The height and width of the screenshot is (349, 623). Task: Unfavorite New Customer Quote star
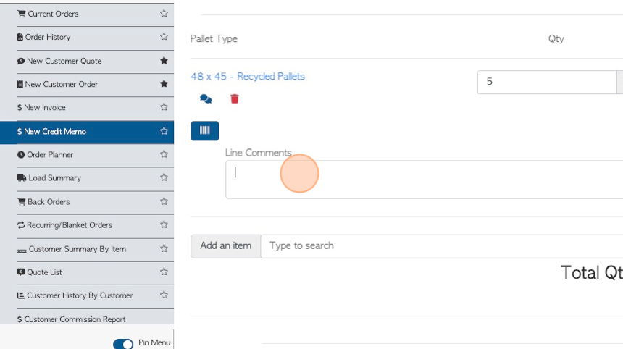[164, 60]
